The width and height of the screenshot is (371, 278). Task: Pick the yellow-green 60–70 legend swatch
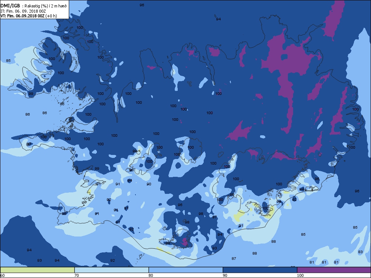click(37, 270)
